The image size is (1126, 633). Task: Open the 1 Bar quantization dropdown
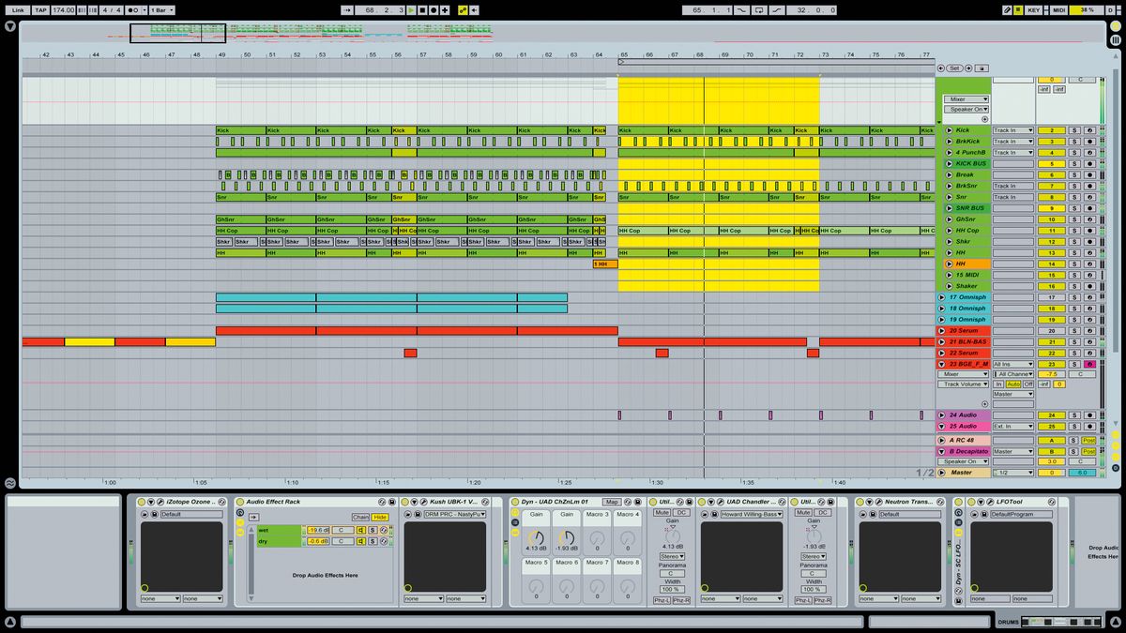pyautogui.click(x=161, y=8)
